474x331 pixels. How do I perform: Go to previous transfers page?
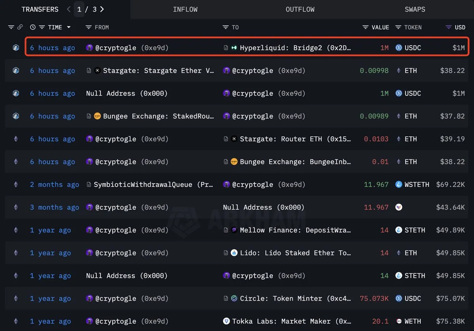pos(69,9)
